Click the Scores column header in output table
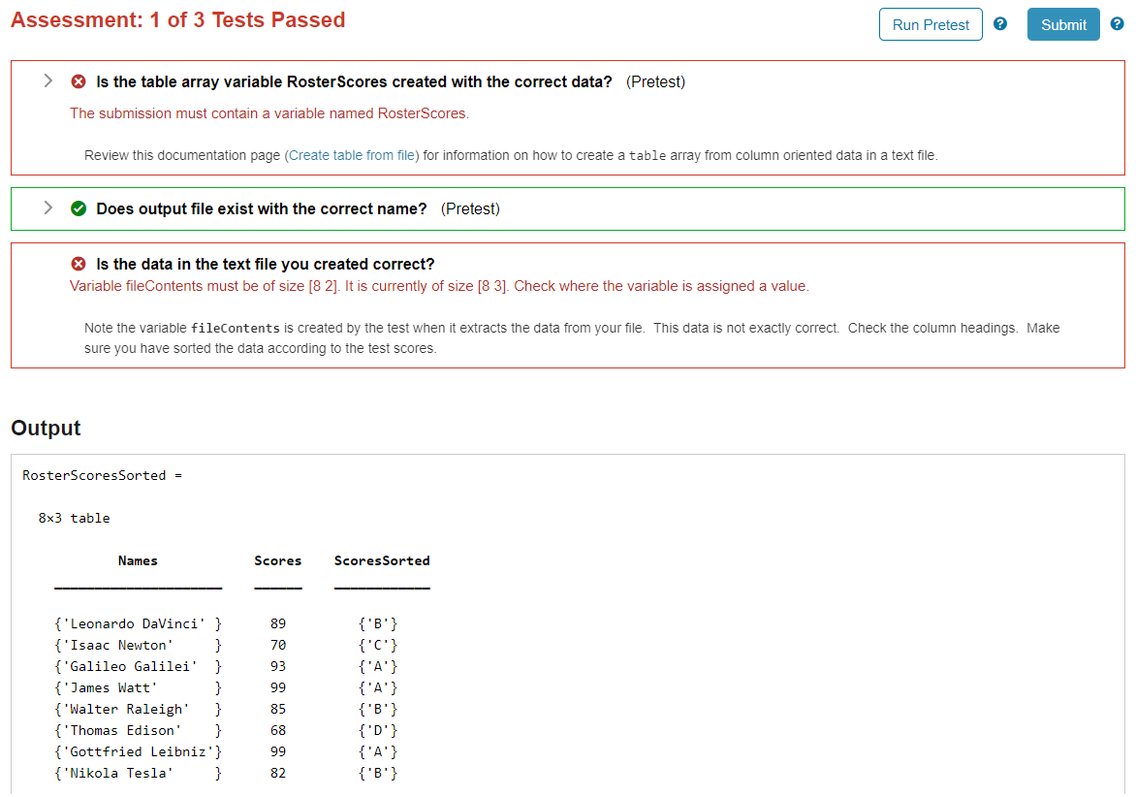Viewport: 1136px width, 797px height. [278, 560]
